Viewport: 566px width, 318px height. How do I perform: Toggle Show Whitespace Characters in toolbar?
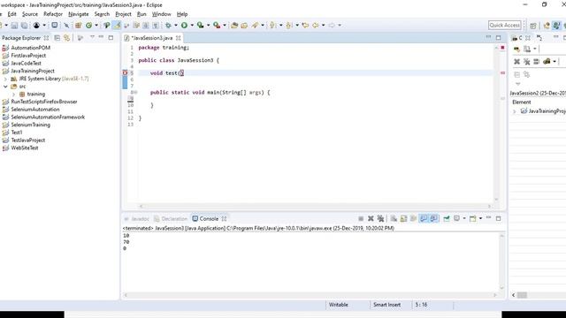point(156,26)
